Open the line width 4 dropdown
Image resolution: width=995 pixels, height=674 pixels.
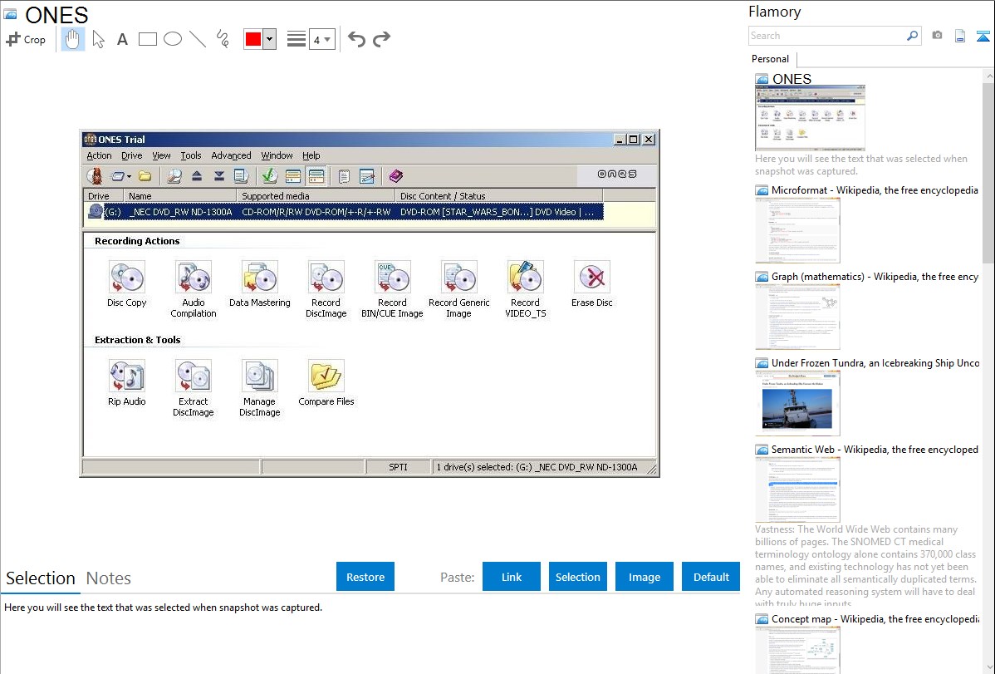[321, 39]
